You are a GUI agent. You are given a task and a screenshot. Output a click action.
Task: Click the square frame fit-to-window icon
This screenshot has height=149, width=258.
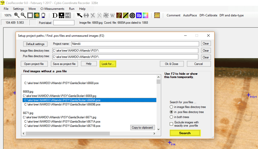tap(30, 15)
